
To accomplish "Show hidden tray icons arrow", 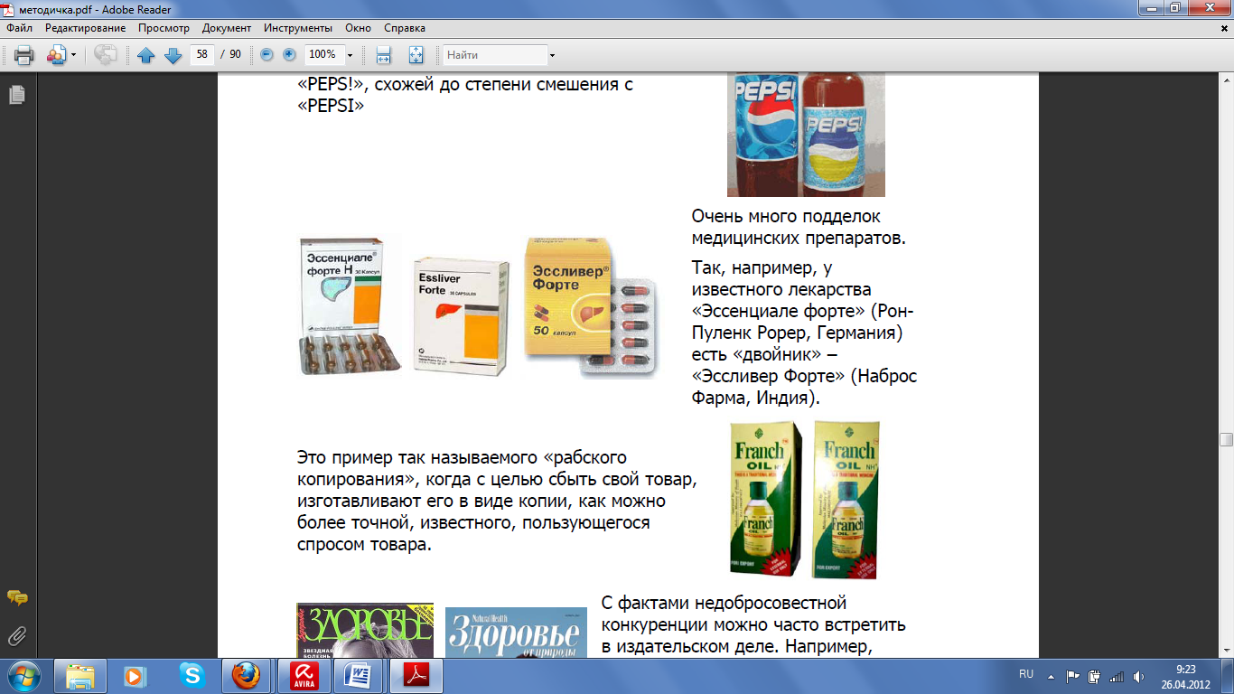I will pos(1051,676).
